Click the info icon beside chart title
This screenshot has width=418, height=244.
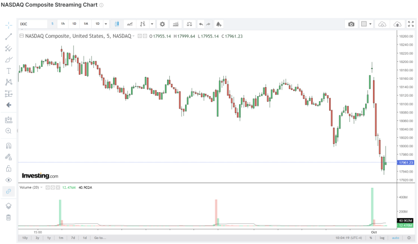coord(101,5)
